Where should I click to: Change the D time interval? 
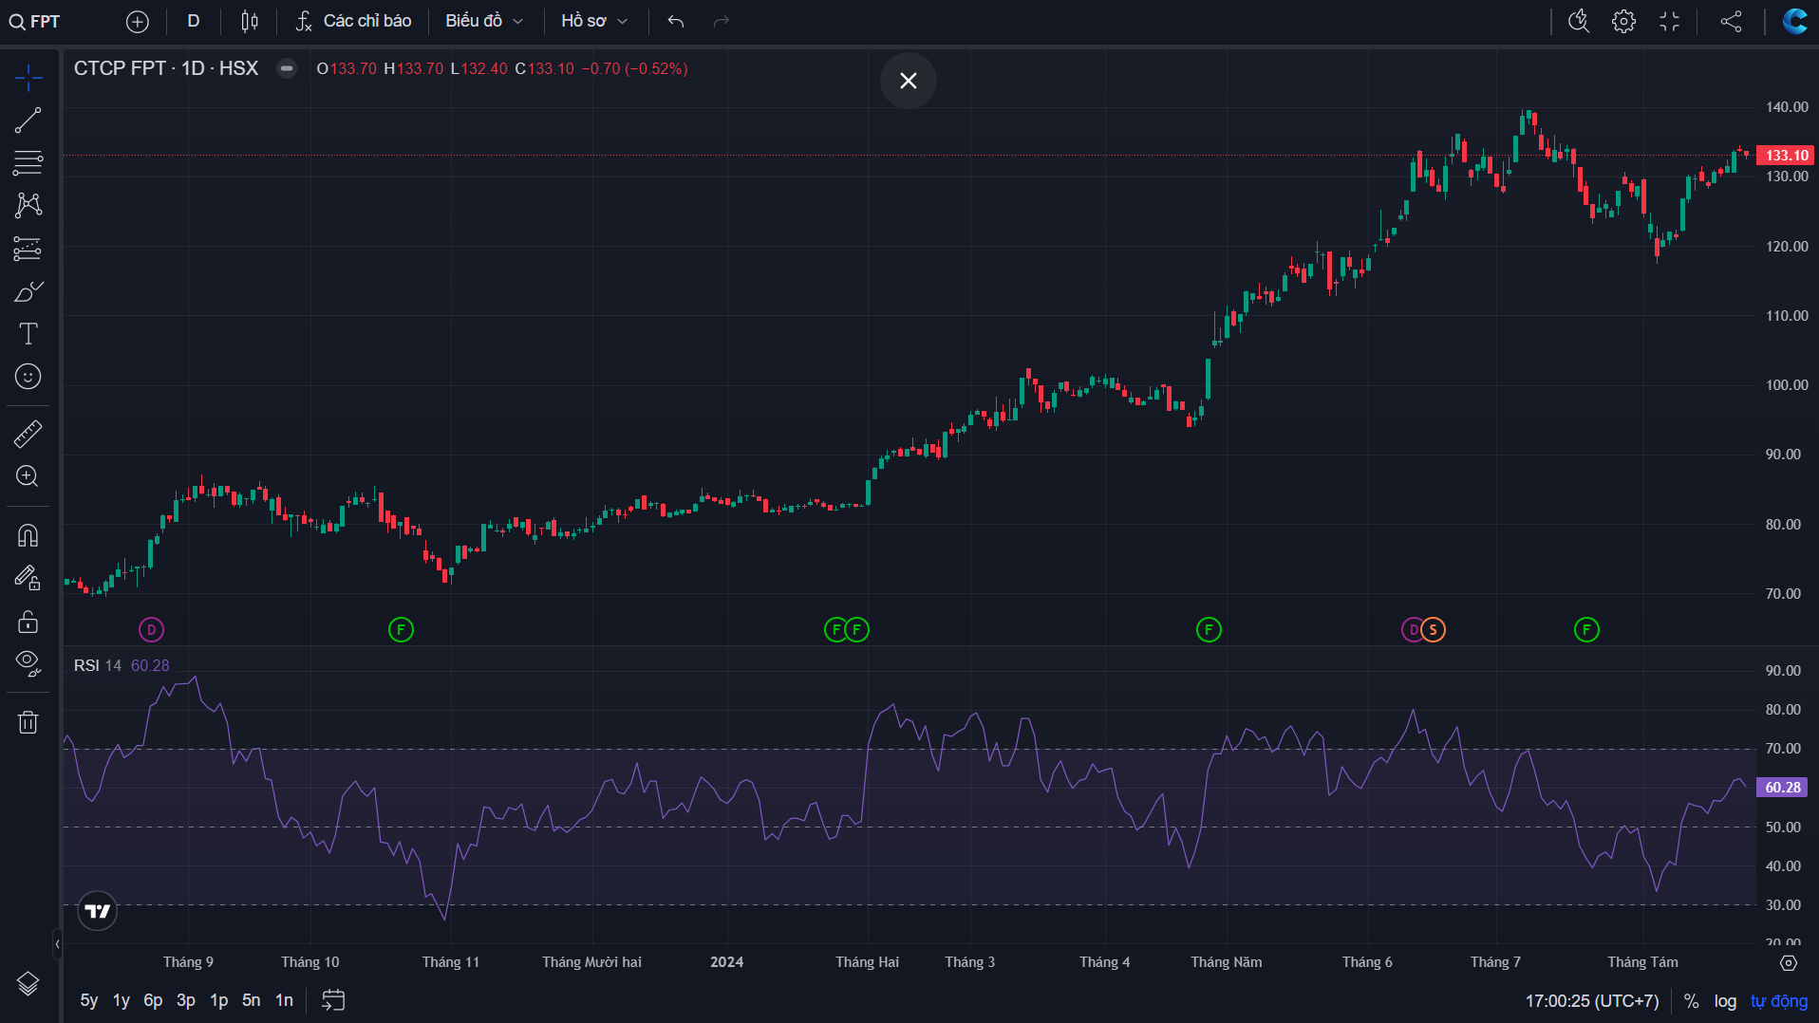coord(194,21)
